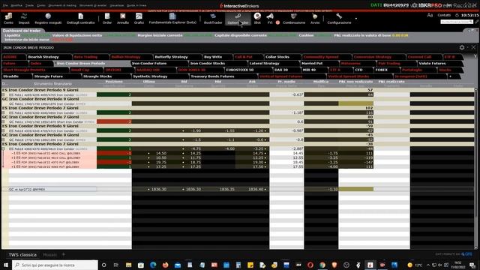
Task: Expand the ES Feb11 4250/4260 Iron Condor row
Action: pos(3,112)
